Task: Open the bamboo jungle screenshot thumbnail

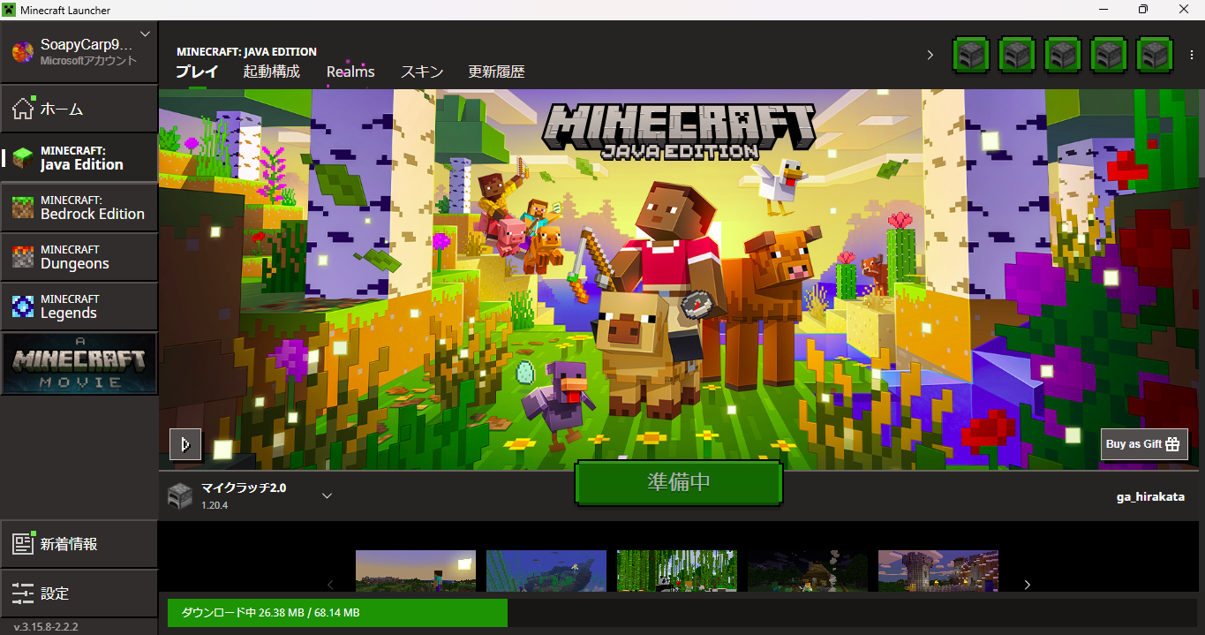Action: point(677,571)
